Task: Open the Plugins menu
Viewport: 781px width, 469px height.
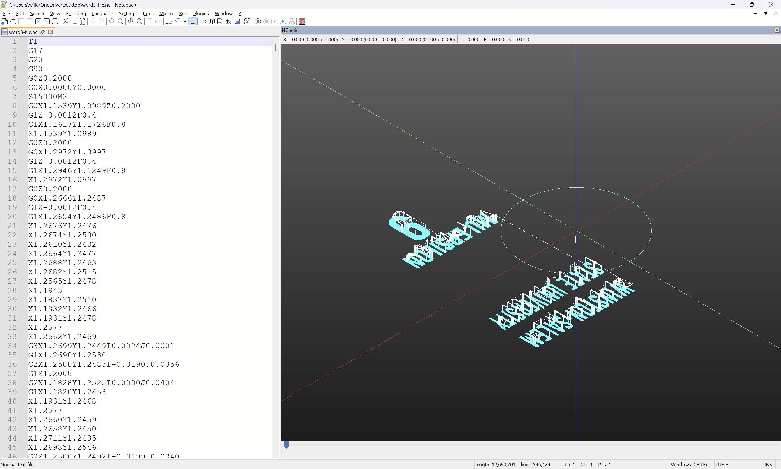Action: coord(201,13)
